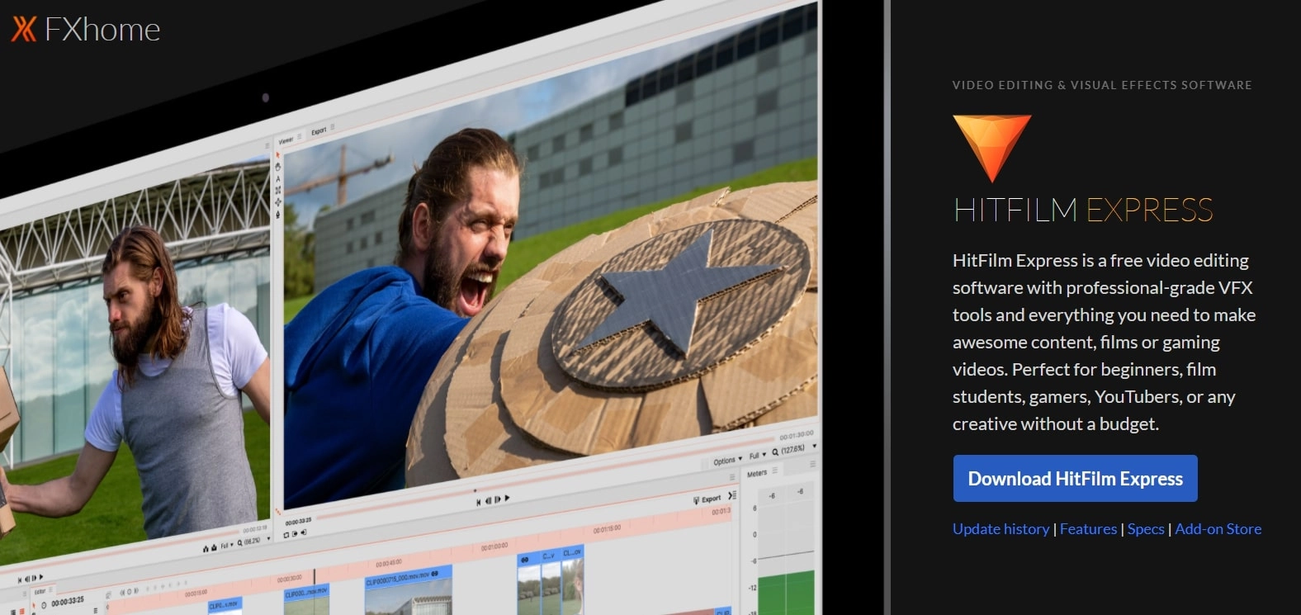
Task: Select the arrow selection tool in Viewer
Action: [279, 154]
